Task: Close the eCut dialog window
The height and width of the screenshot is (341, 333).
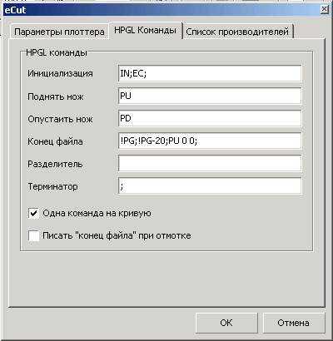Action: (324, 10)
